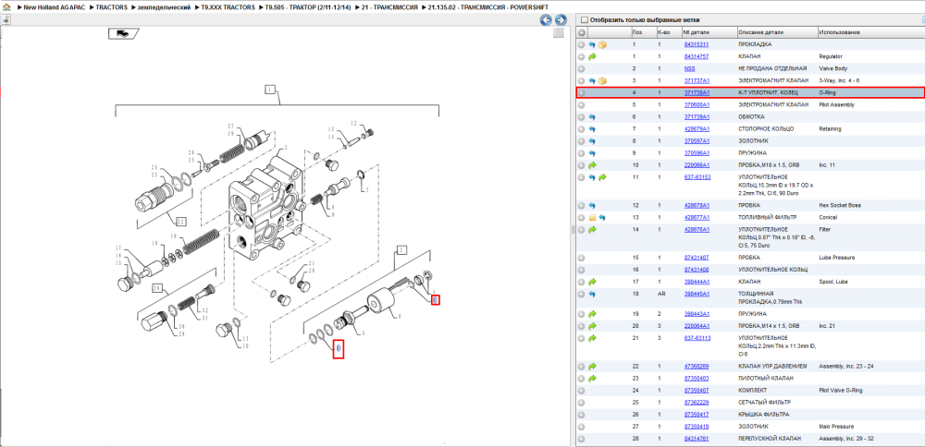Open the 'земледельческий' breadcrumb
The height and width of the screenshot is (447, 925).
pyautogui.click(x=165, y=6)
